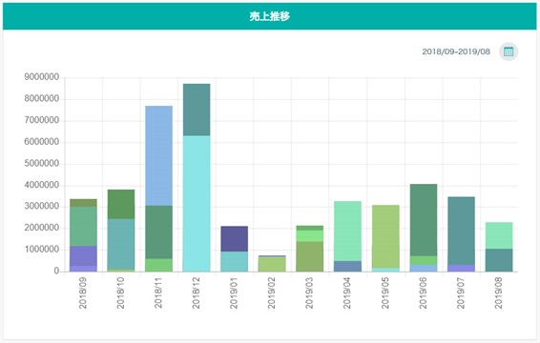Click the yellow-green 2019/02 bar
This screenshot has height=343, width=540.
pos(272,264)
